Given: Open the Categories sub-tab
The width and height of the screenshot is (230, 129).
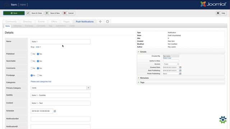Looking at the screenshot, I should click(x=17, y=26).
